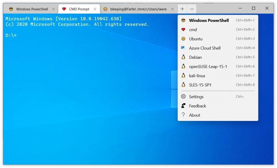Close the Windows PowerShell tab
This screenshot has width=277, height=168.
point(54,9)
